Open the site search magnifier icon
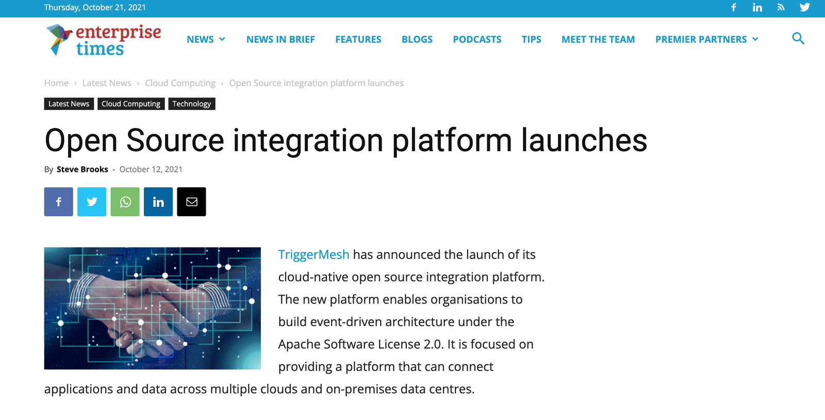This screenshot has height=420, width=825. click(798, 38)
